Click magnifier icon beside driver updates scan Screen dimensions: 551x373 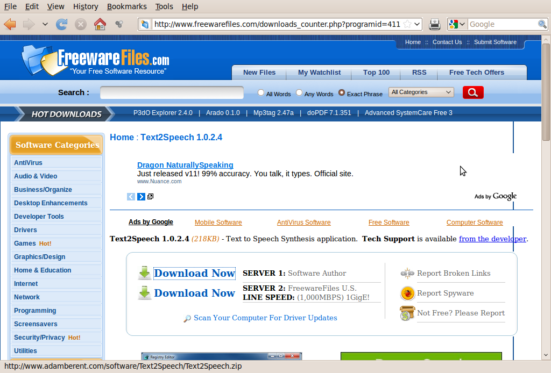(187, 318)
